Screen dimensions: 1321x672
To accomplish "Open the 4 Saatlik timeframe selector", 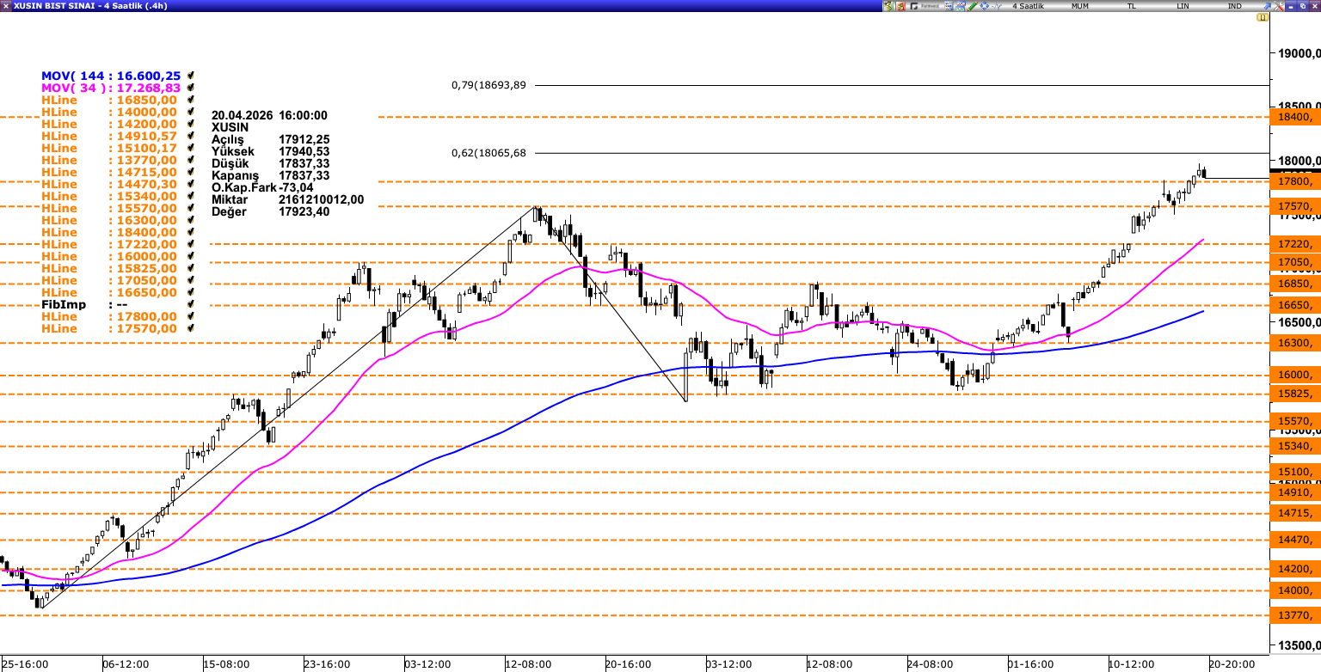I will point(1027,6).
